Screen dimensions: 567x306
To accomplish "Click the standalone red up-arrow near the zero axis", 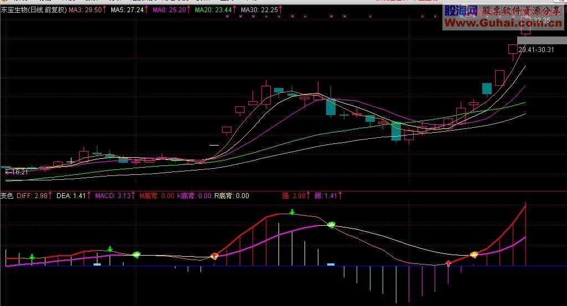I will coord(449,263).
